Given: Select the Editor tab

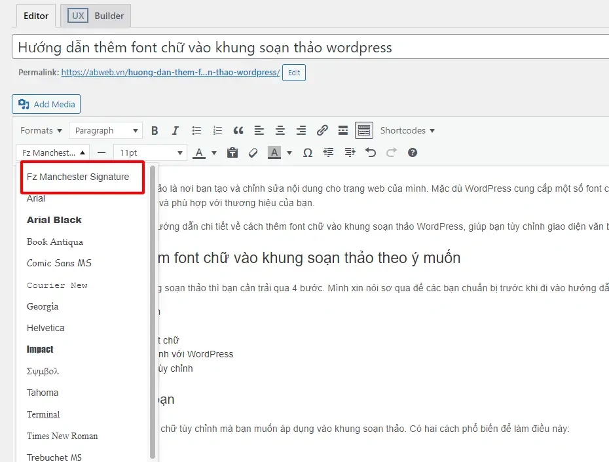Looking at the screenshot, I should (35, 16).
